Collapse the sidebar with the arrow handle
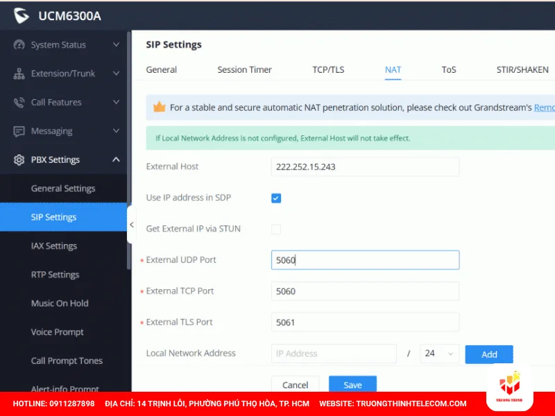Screen dimensions: 555x416 [x=132, y=225]
